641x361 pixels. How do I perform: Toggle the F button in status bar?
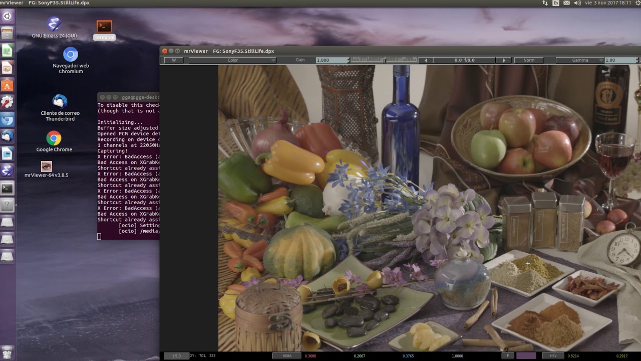[x=508, y=356]
